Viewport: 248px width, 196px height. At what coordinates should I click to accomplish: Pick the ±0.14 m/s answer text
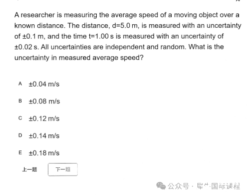coord(44,136)
